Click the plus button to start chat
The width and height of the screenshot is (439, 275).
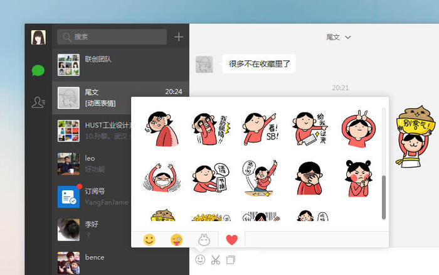[179, 36]
